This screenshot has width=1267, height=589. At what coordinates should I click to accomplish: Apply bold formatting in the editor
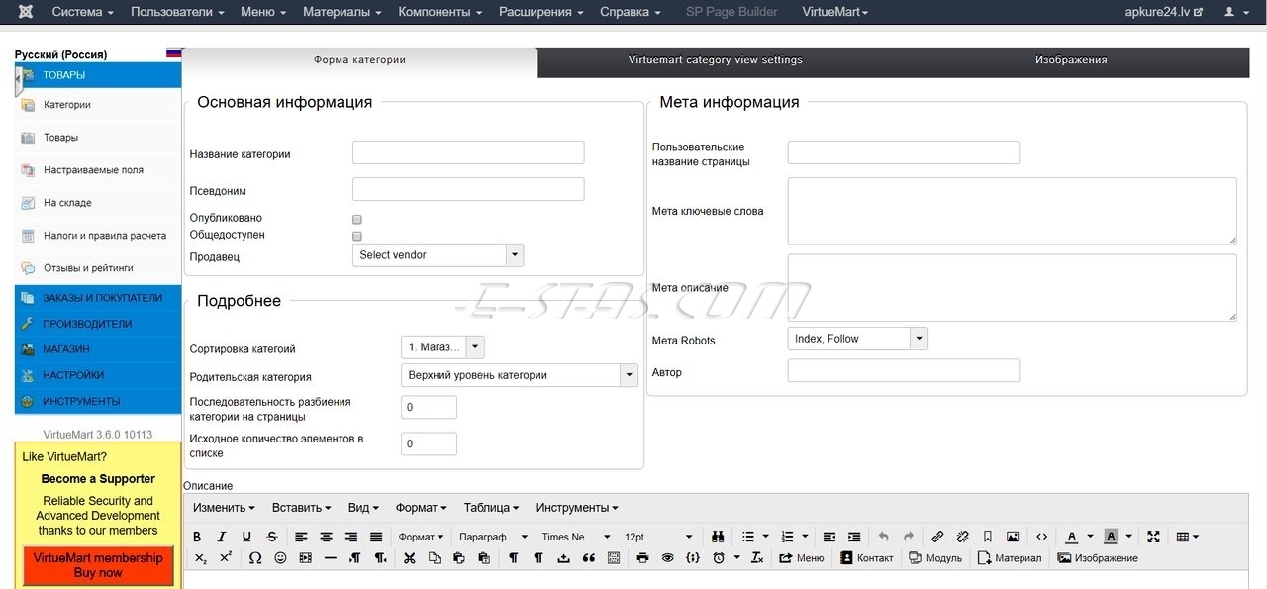pos(197,537)
